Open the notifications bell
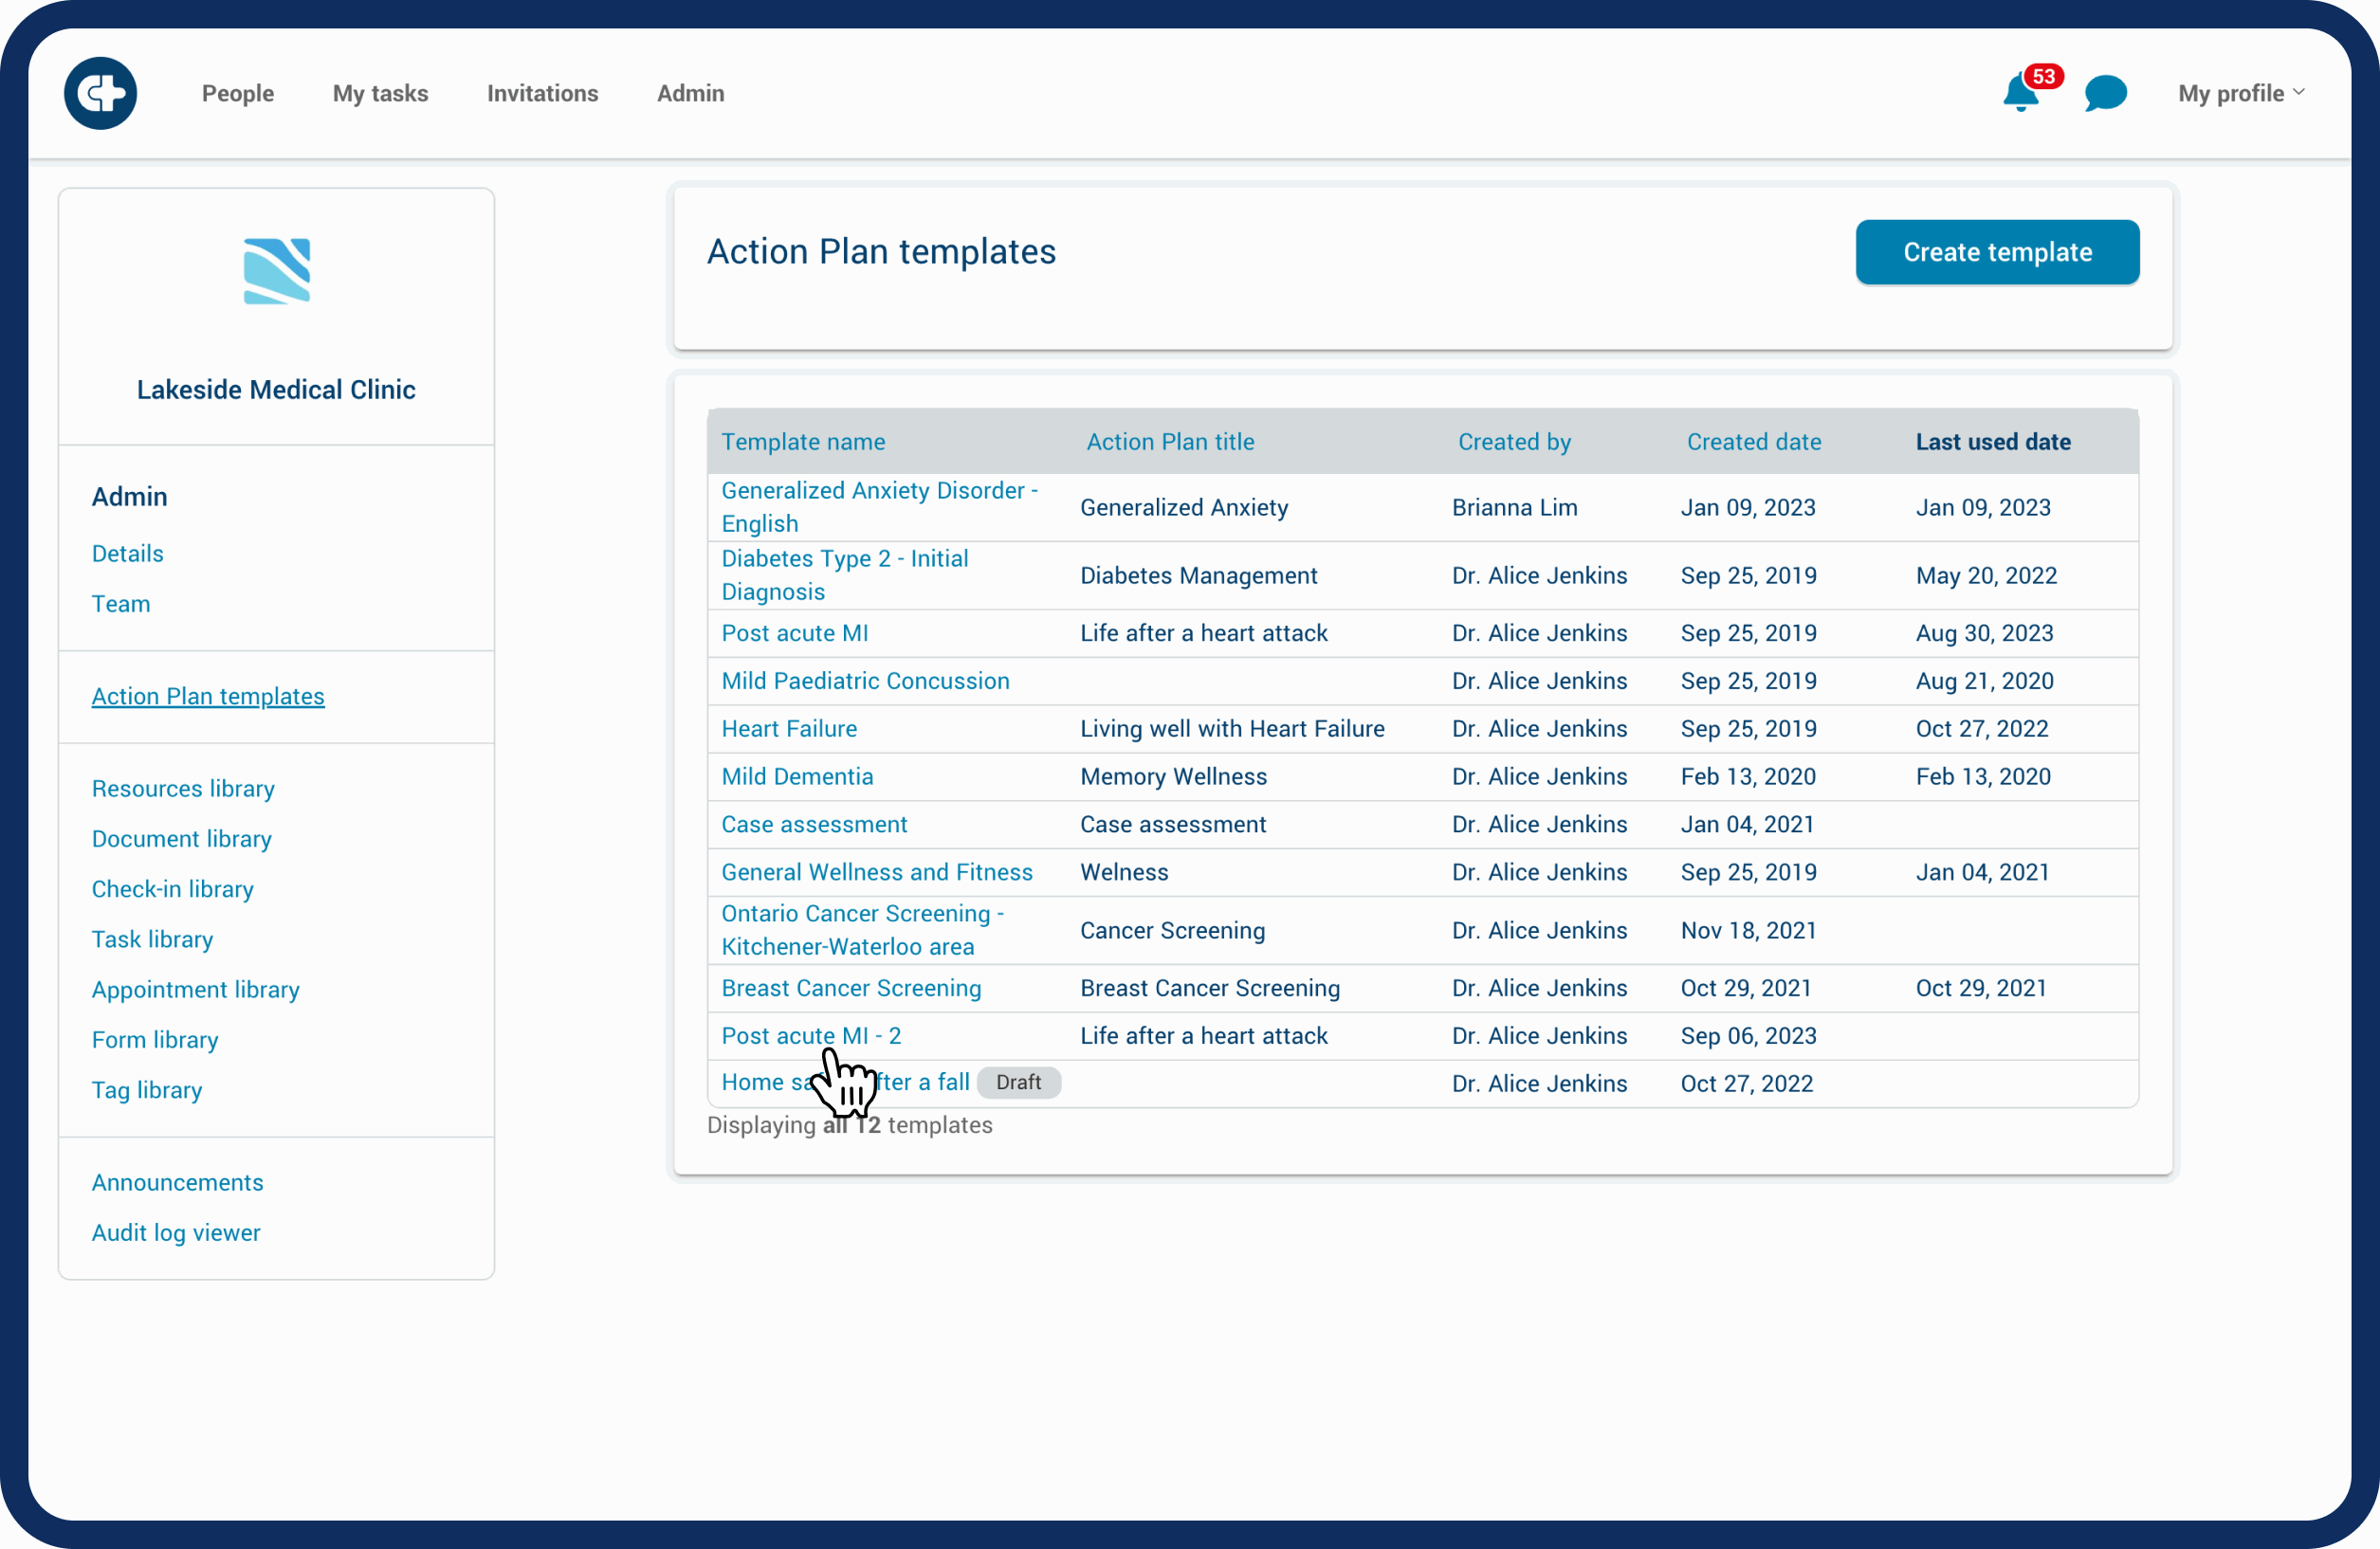 click(x=2019, y=93)
